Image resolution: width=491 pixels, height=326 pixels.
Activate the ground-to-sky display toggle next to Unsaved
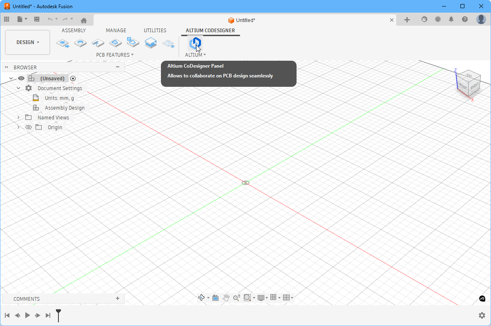[73, 78]
